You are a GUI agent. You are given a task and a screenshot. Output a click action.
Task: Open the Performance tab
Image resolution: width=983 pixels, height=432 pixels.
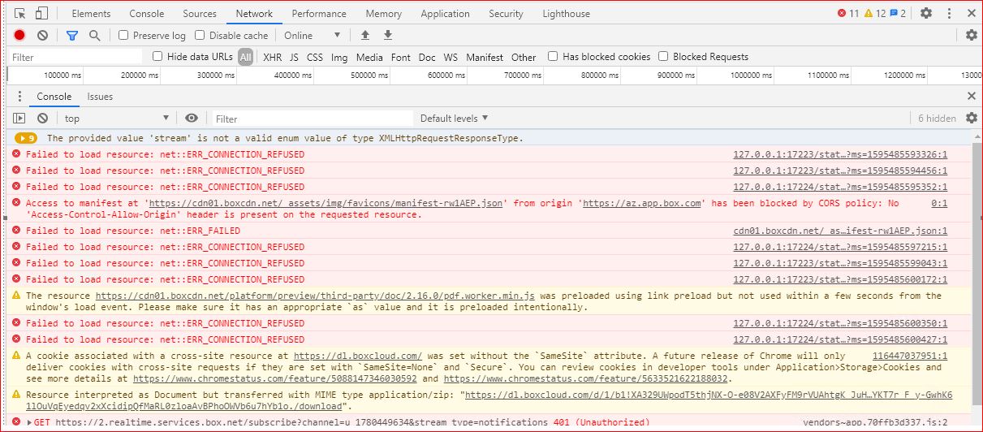(x=319, y=14)
